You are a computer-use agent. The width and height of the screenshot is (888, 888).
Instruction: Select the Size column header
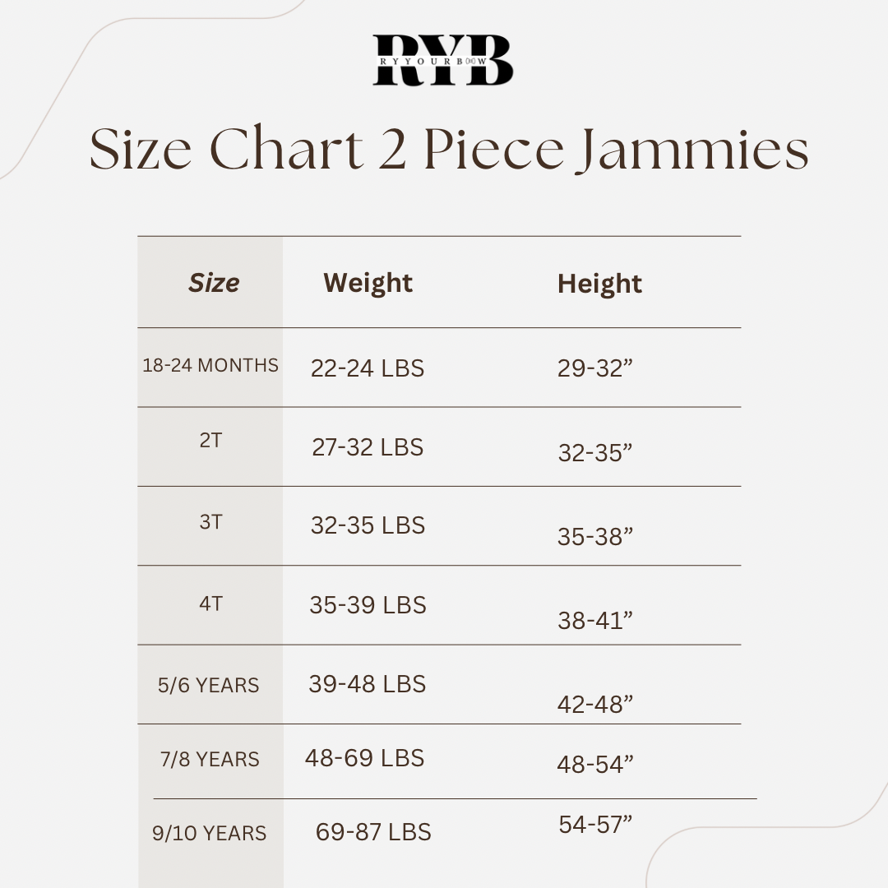tap(214, 283)
